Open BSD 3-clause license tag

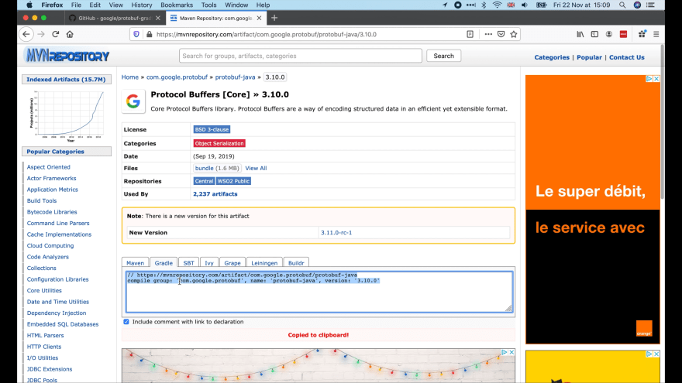coord(212,129)
